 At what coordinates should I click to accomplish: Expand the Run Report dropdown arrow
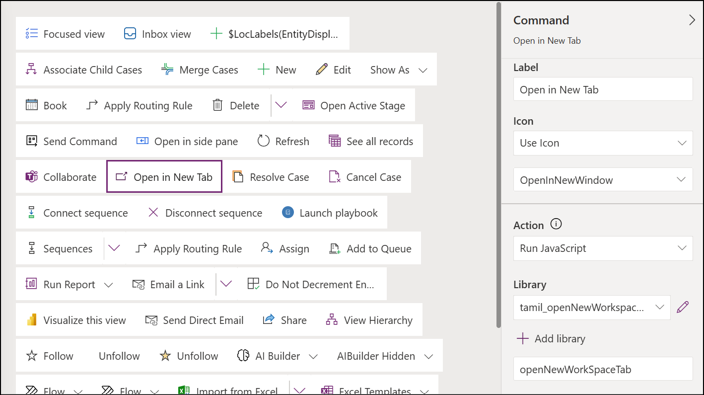(x=108, y=285)
